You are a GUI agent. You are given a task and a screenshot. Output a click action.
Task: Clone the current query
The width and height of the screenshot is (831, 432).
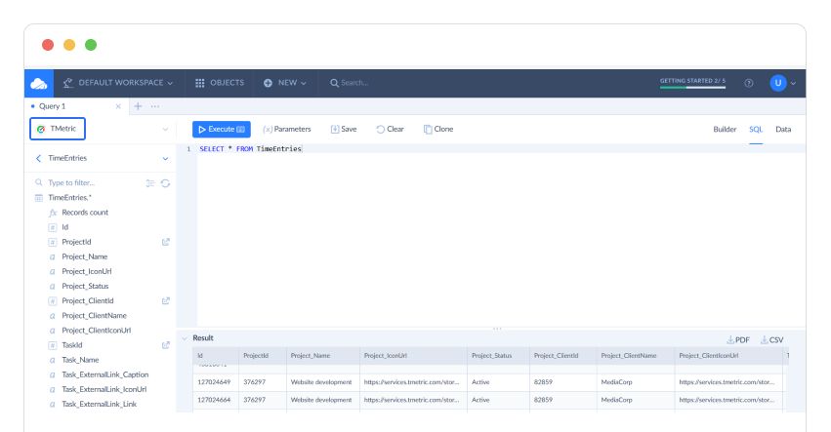pos(438,129)
